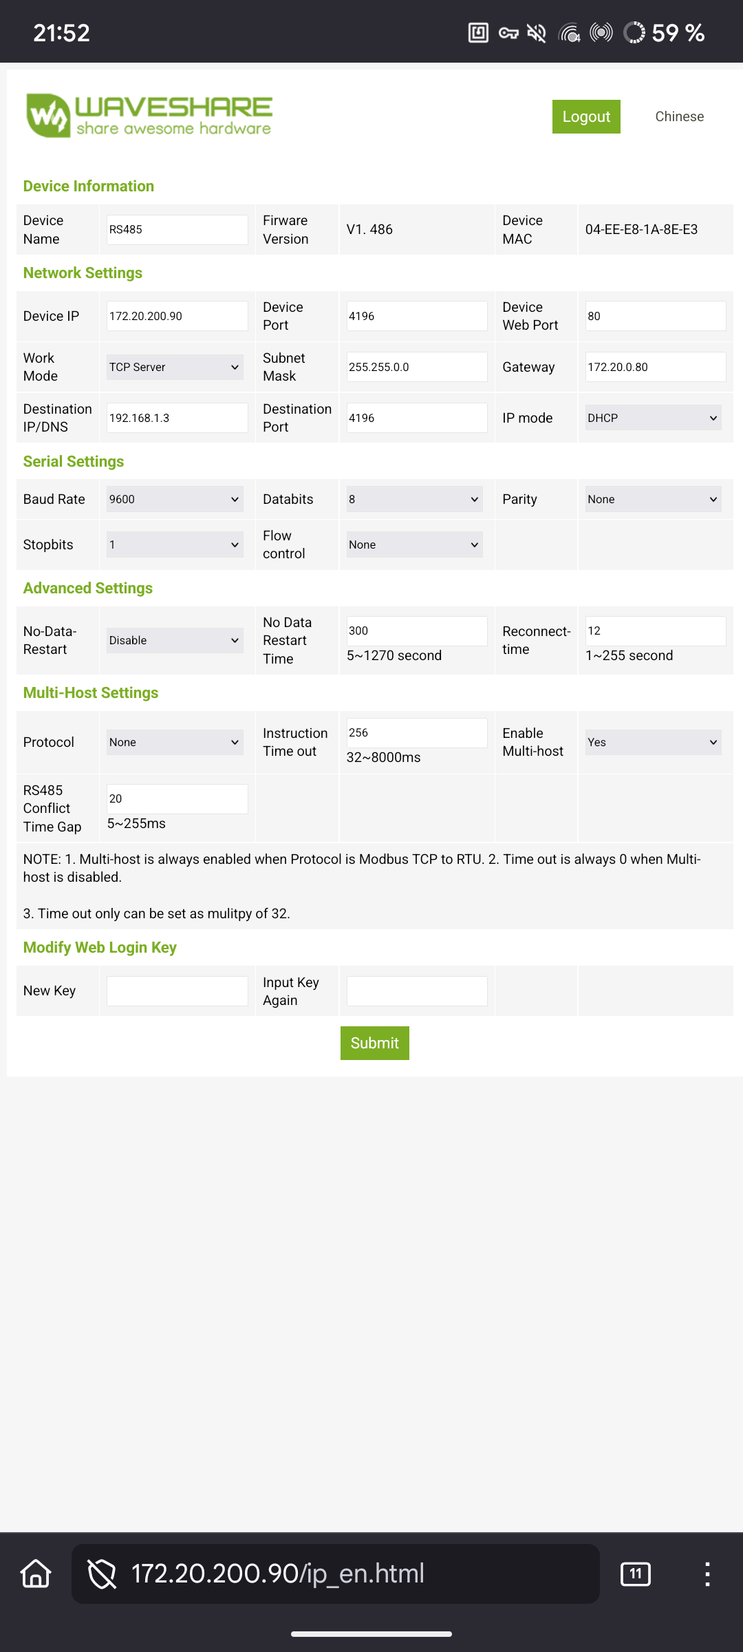743x1652 pixels.
Task: Submit the configuration form
Action: coord(374,1043)
